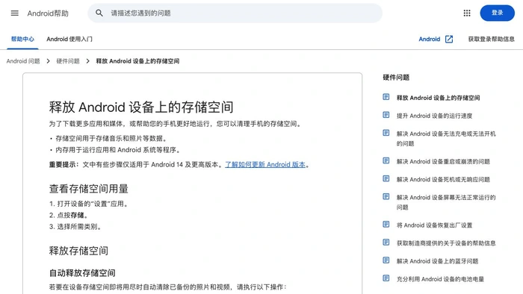
Task: Click Android帮助 site title
Action: coord(48,13)
